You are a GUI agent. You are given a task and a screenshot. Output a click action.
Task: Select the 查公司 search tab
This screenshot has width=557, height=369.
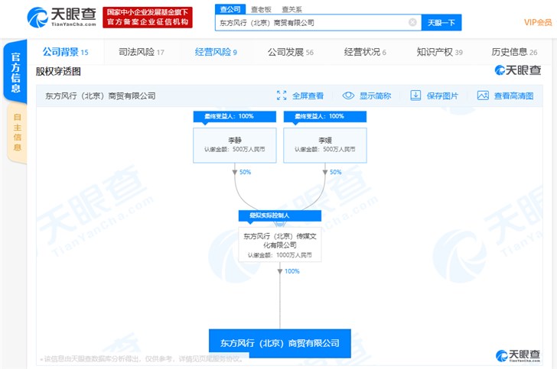(x=230, y=9)
